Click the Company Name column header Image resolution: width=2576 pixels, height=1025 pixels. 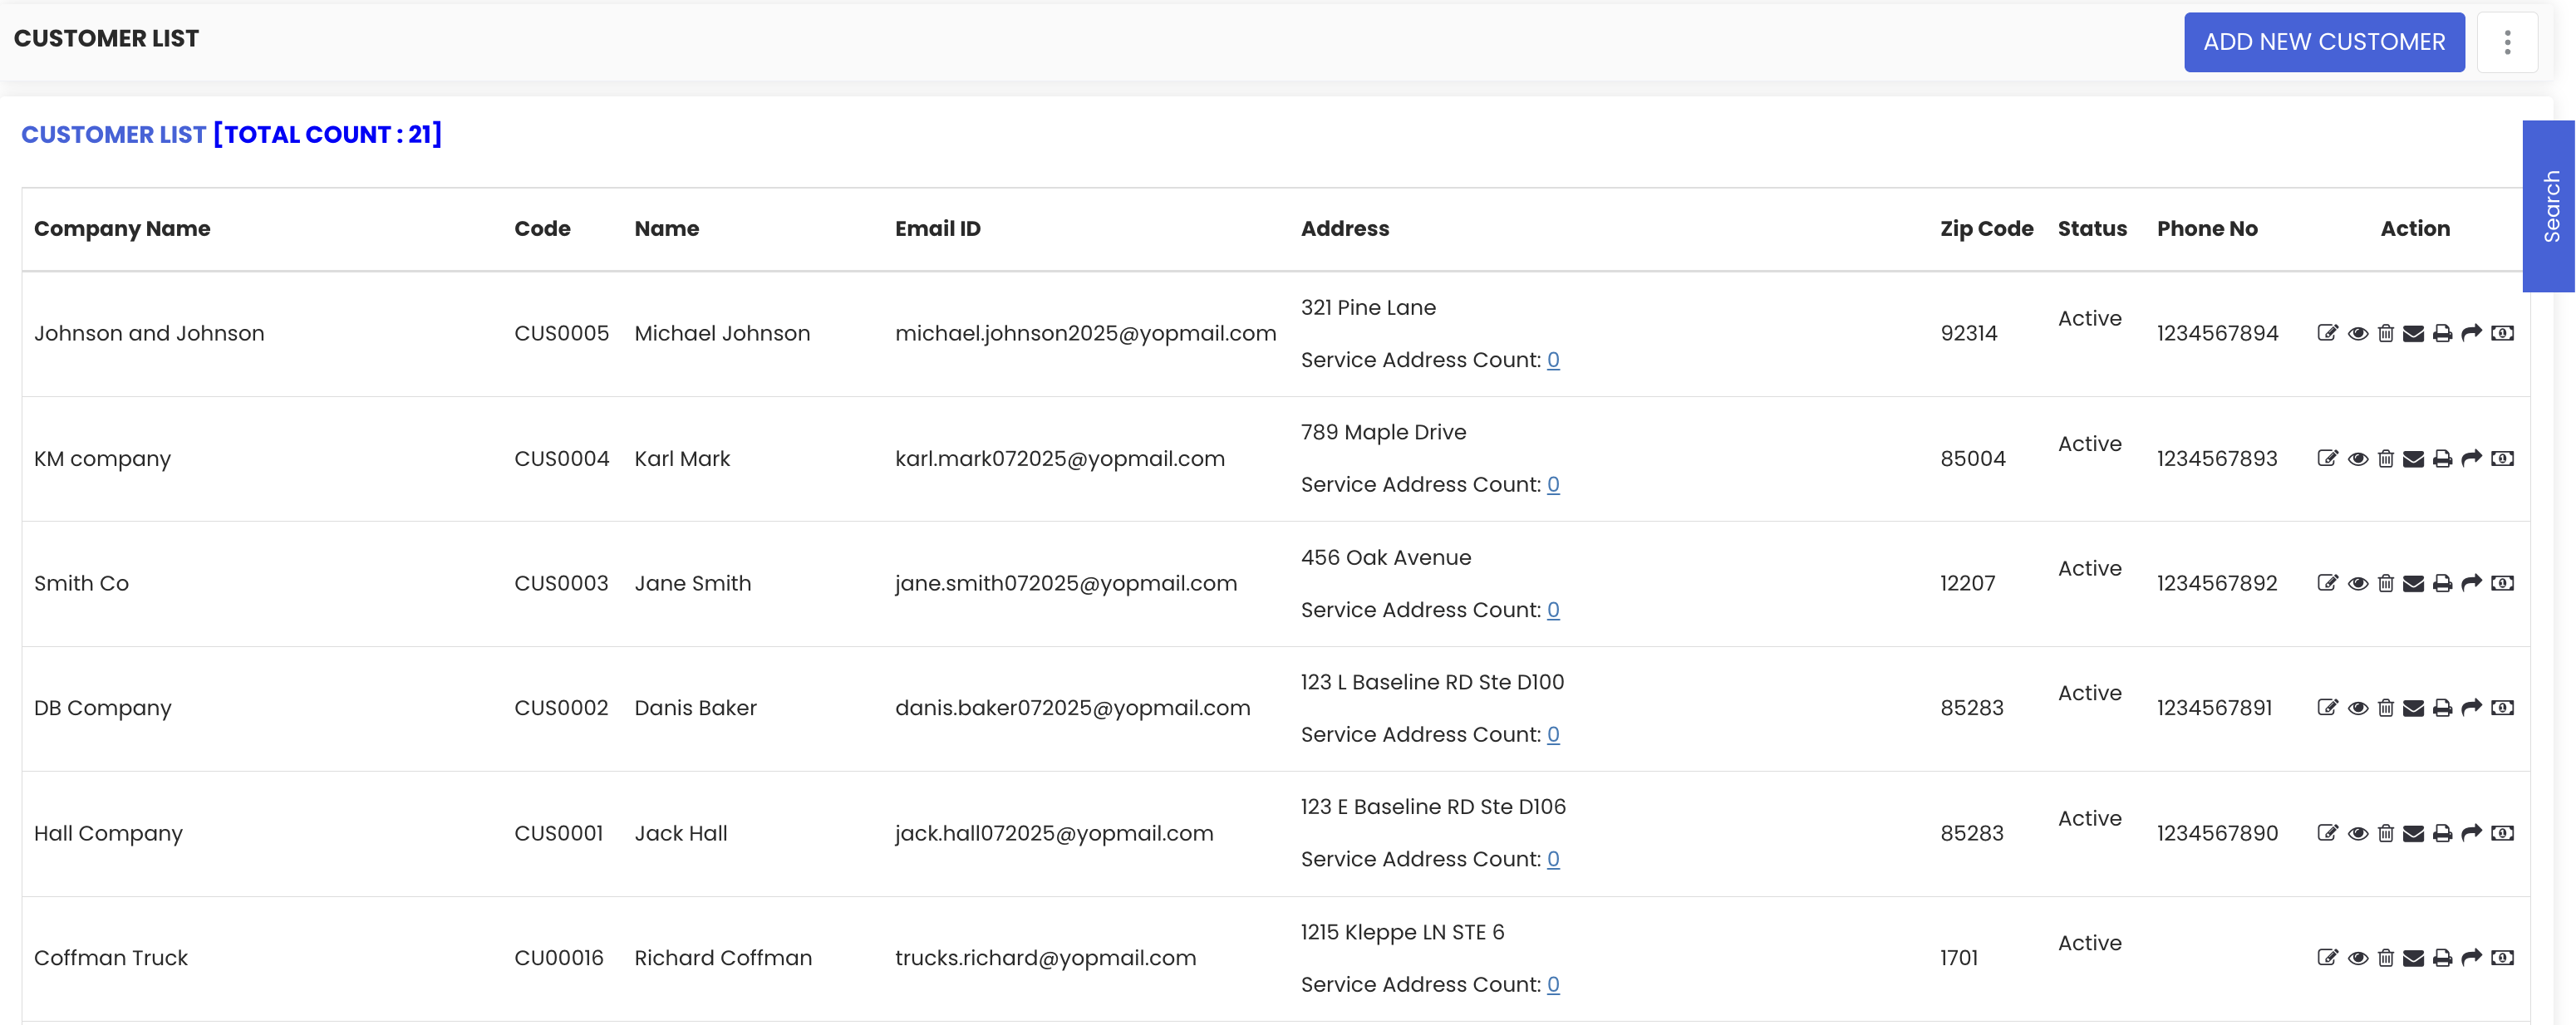click(122, 228)
